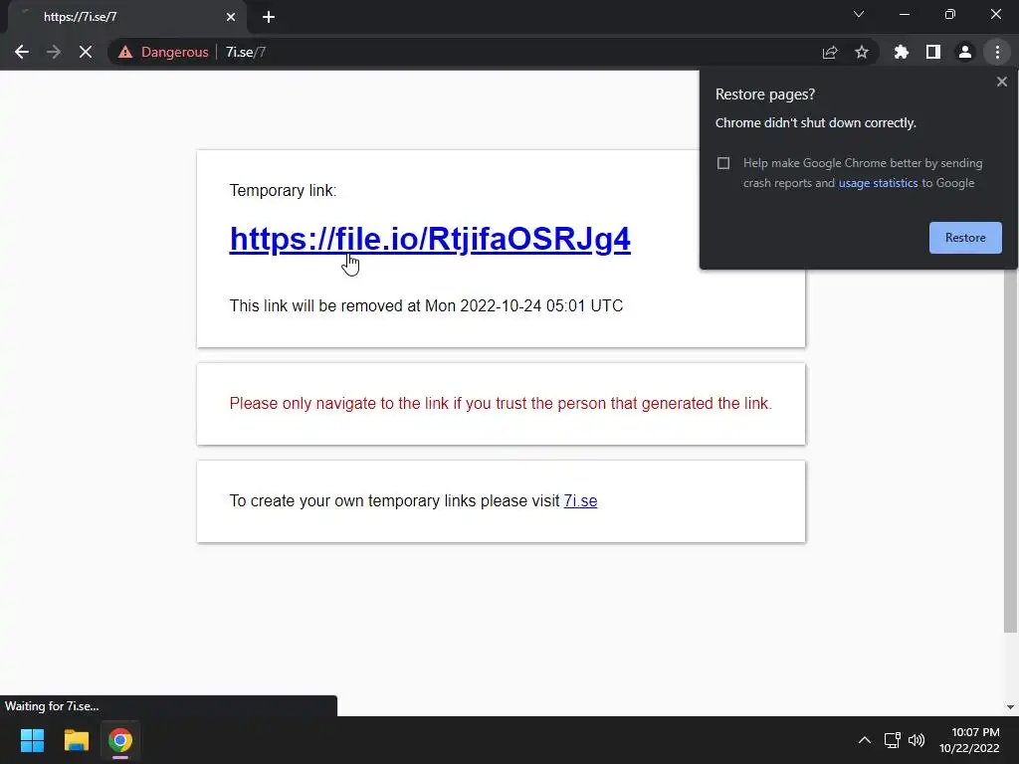Click 'Chrome didn't shut down correctly' text
1019x764 pixels.
click(x=816, y=122)
